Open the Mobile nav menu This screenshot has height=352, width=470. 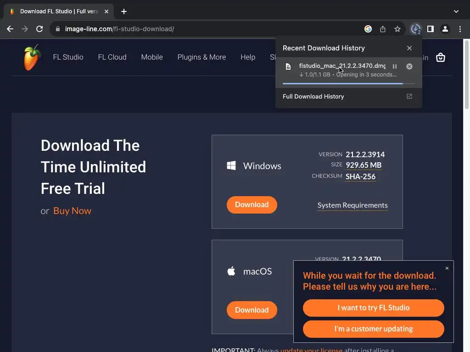click(x=152, y=57)
